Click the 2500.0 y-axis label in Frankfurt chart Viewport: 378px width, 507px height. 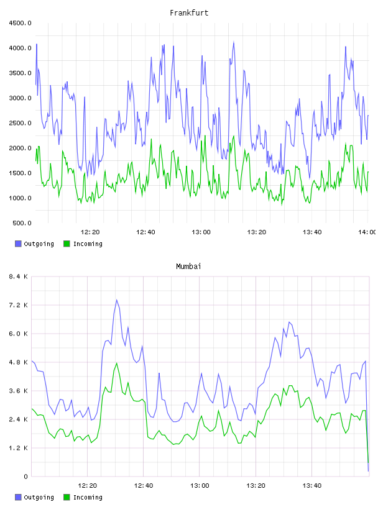[x=20, y=123]
